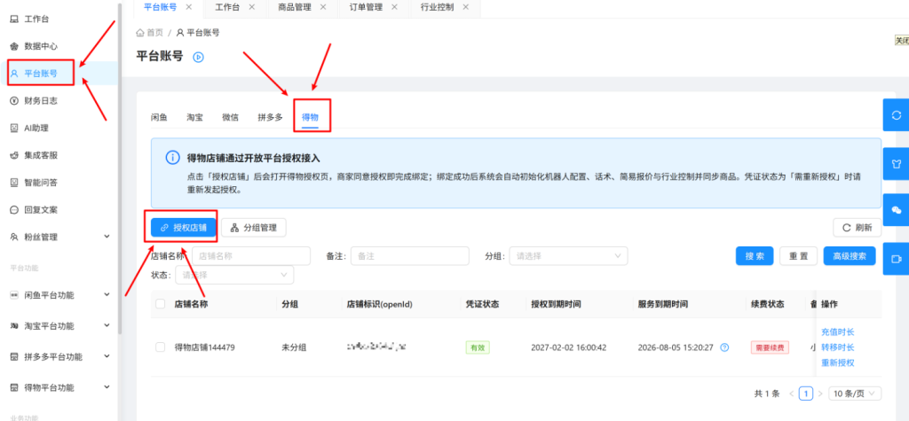Click the WeChat floating icon on right
909x421 pixels.
896,210
